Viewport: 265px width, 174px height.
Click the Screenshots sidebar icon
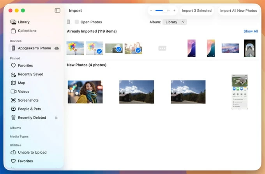pos(13,100)
